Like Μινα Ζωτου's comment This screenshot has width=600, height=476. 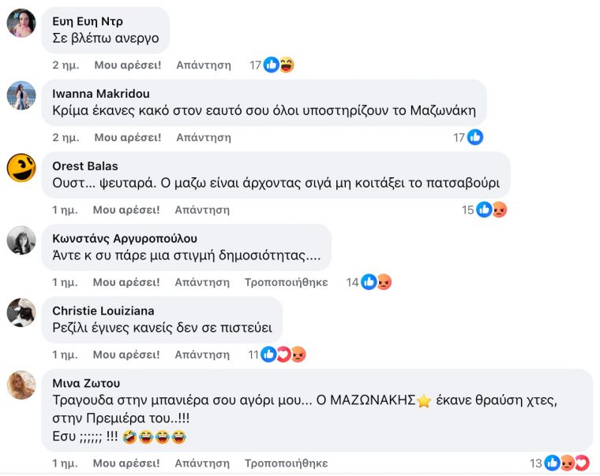(x=126, y=463)
